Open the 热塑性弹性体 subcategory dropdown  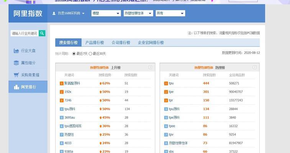(x=138, y=13)
